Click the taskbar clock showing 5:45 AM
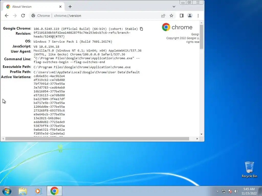 pos(249,191)
